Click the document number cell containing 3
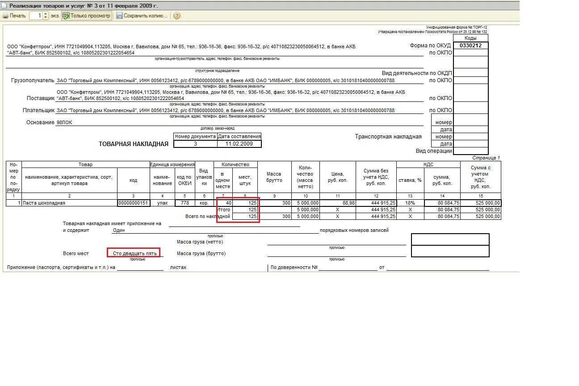Screen dimensions: 579x386 pyautogui.click(x=195, y=144)
